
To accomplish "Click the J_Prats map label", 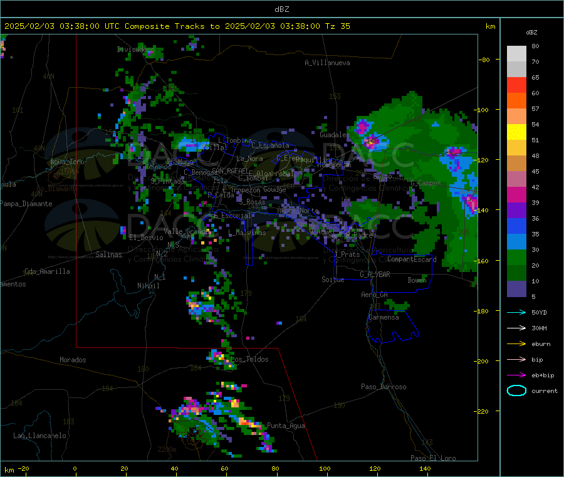I will 347,254.
